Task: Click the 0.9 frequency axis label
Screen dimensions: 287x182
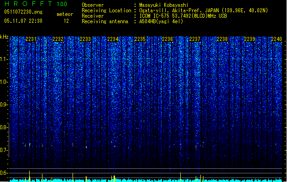Action: pyautogui.click(x=4, y=105)
